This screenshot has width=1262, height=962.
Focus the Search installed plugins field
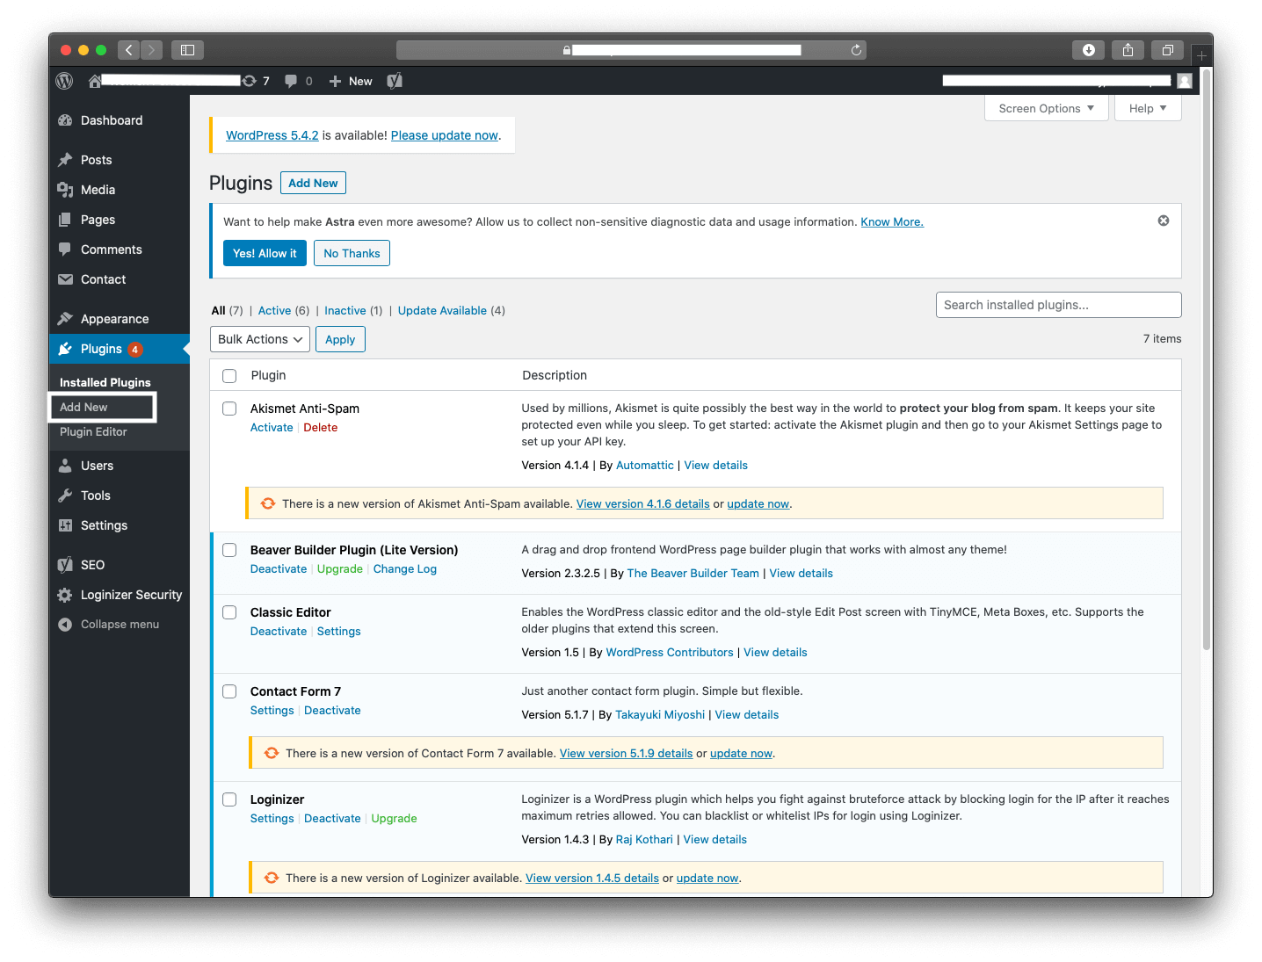click(1058, 305)
